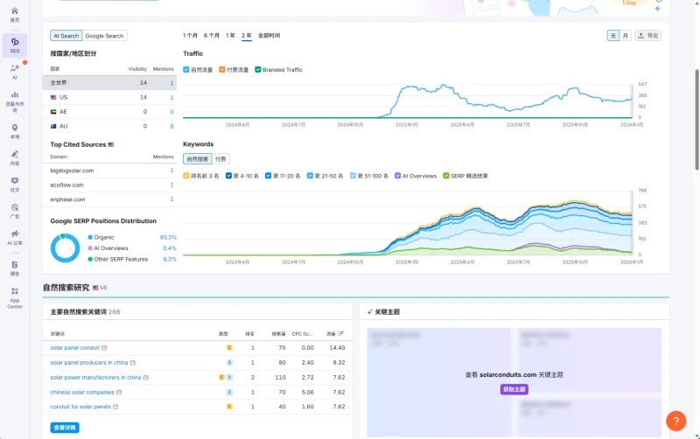Viewport: 700px width, 439px height.
Task: Click SERP icon next to 'solar panel conduit'
Action: click(104, 347)
